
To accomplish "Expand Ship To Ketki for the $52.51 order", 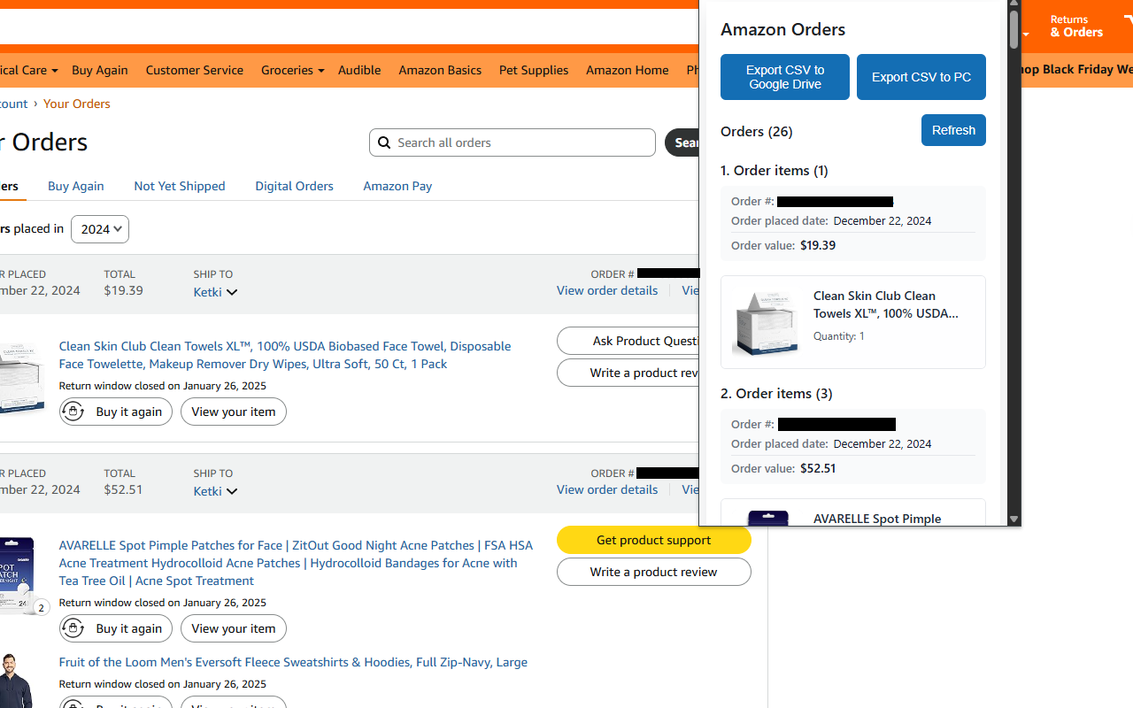I will 216,491.
